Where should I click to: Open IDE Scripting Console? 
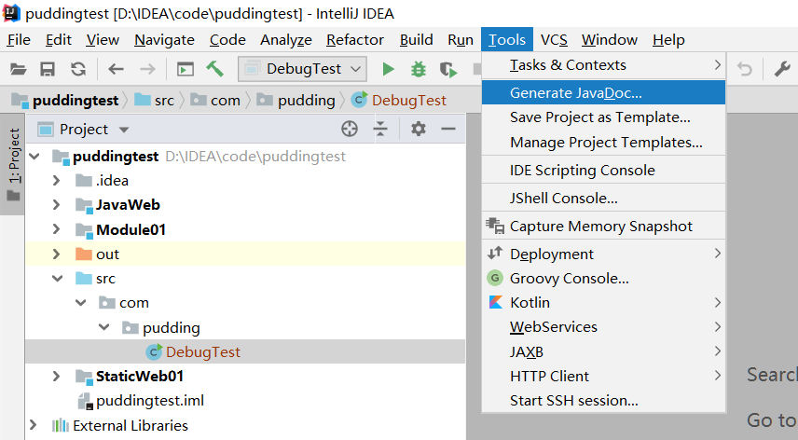[603, 171]
